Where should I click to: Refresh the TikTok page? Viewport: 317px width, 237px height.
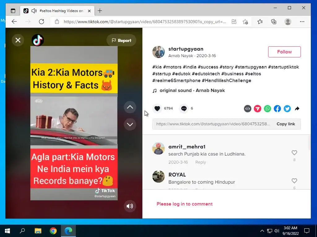pyautogui.click(x=41, y=22)
